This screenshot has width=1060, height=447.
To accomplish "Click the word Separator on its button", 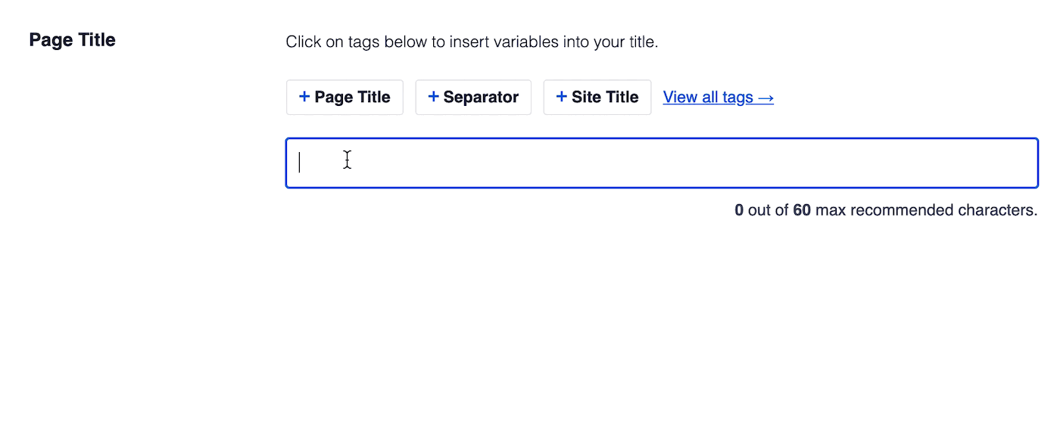I will click(x=481, y=97).
